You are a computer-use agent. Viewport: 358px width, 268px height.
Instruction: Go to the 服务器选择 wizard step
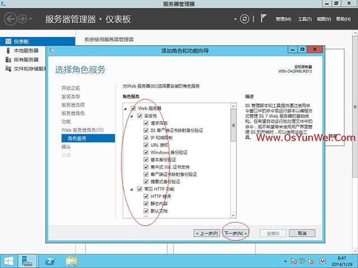pos(73,105)
